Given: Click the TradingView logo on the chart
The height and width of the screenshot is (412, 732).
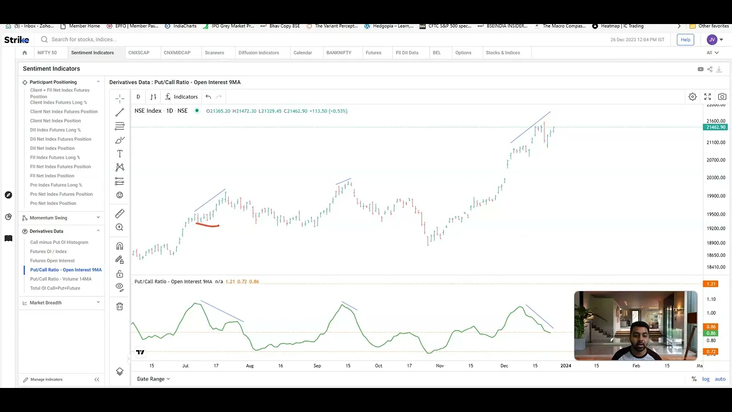Looking at the screenshot, I should click(140, 352).
